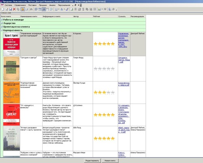Viewport: 203px width, 163px height.
Task: Click the 'Редактировать' button
Action: (92, 161)
